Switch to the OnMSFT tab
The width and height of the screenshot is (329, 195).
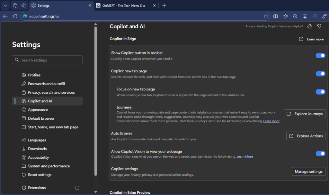coord(124,5)
